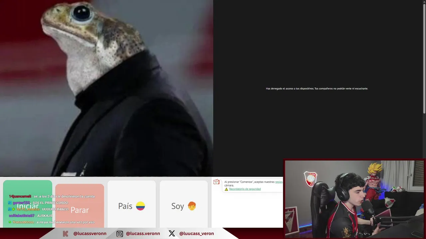Click the Instagram logo icon
The width and height of the screenshot is (426, 239).
coord(119,234)
